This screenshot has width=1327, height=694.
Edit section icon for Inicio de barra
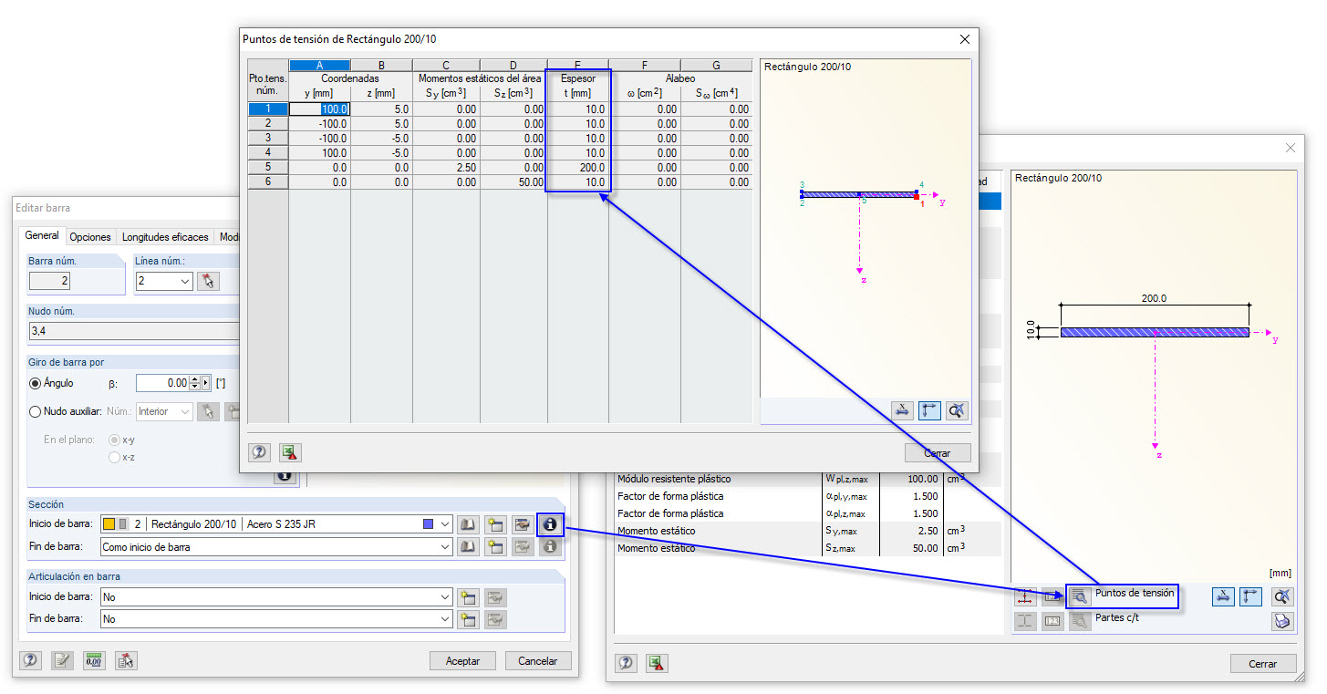pyautogui.click(x=523, y=524)
